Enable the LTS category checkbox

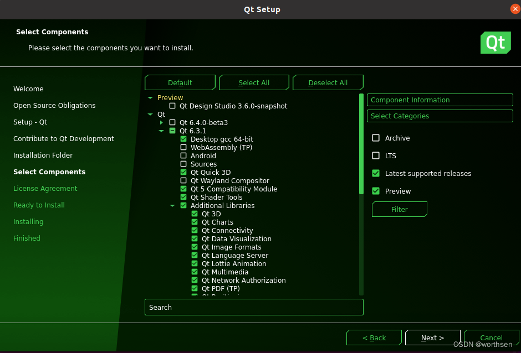pyautogui.click(x=376, y=155)
